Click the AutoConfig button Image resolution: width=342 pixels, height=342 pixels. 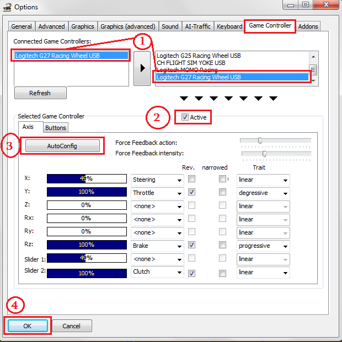pyautogui.click(x=62, y=146)
